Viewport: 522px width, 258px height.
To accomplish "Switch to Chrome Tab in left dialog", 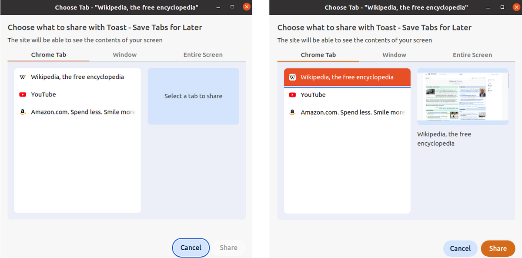I will click(x=49, y=55).
